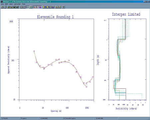Click the first status bar cell

pyautogui.click(x=10, y=118)
